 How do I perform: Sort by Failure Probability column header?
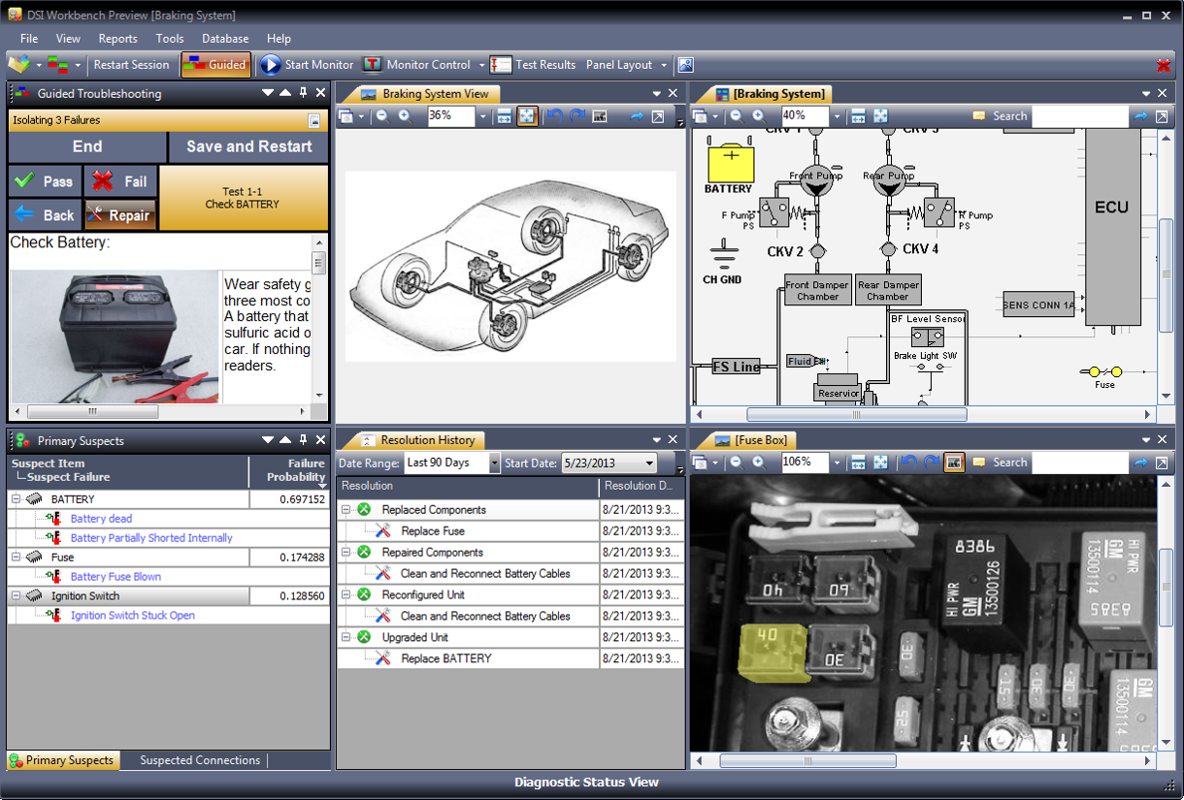click(x=290, y=470)
